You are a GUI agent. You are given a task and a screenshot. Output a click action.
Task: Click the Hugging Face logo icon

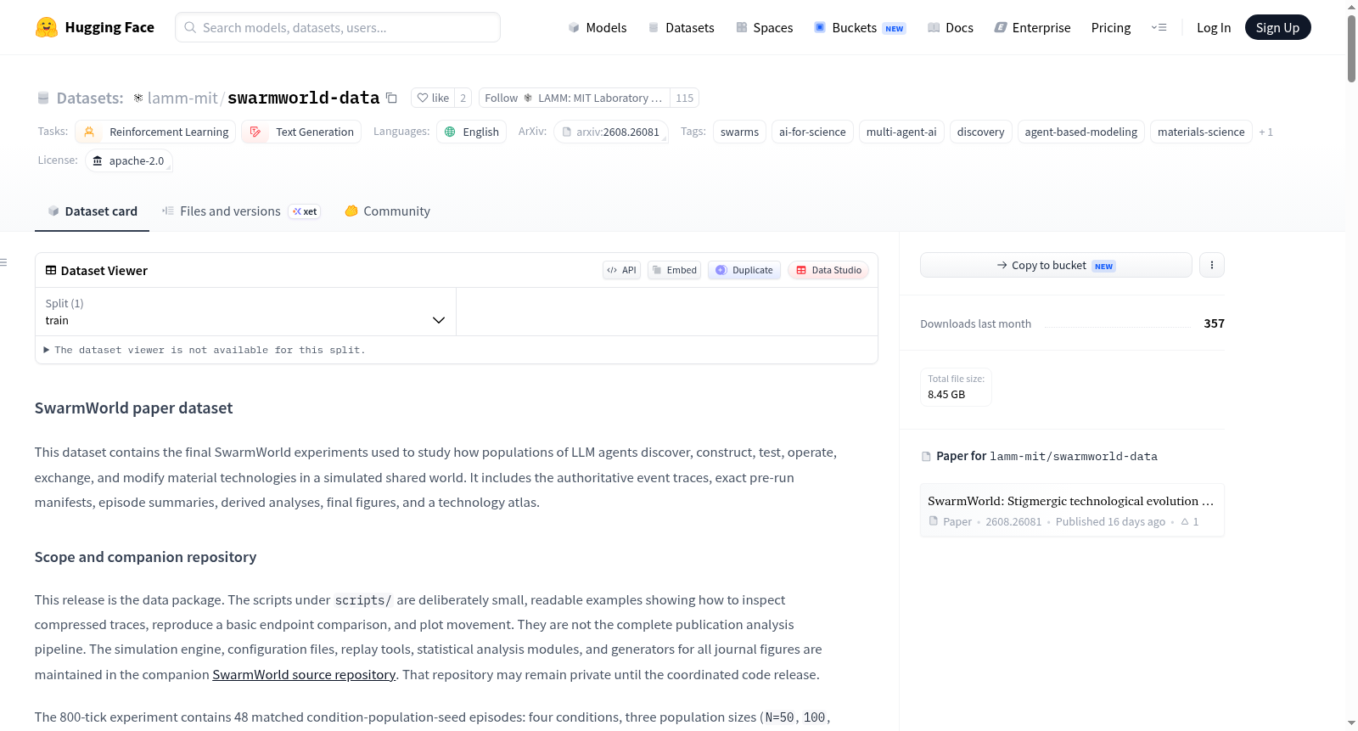[x=47, y=27]
